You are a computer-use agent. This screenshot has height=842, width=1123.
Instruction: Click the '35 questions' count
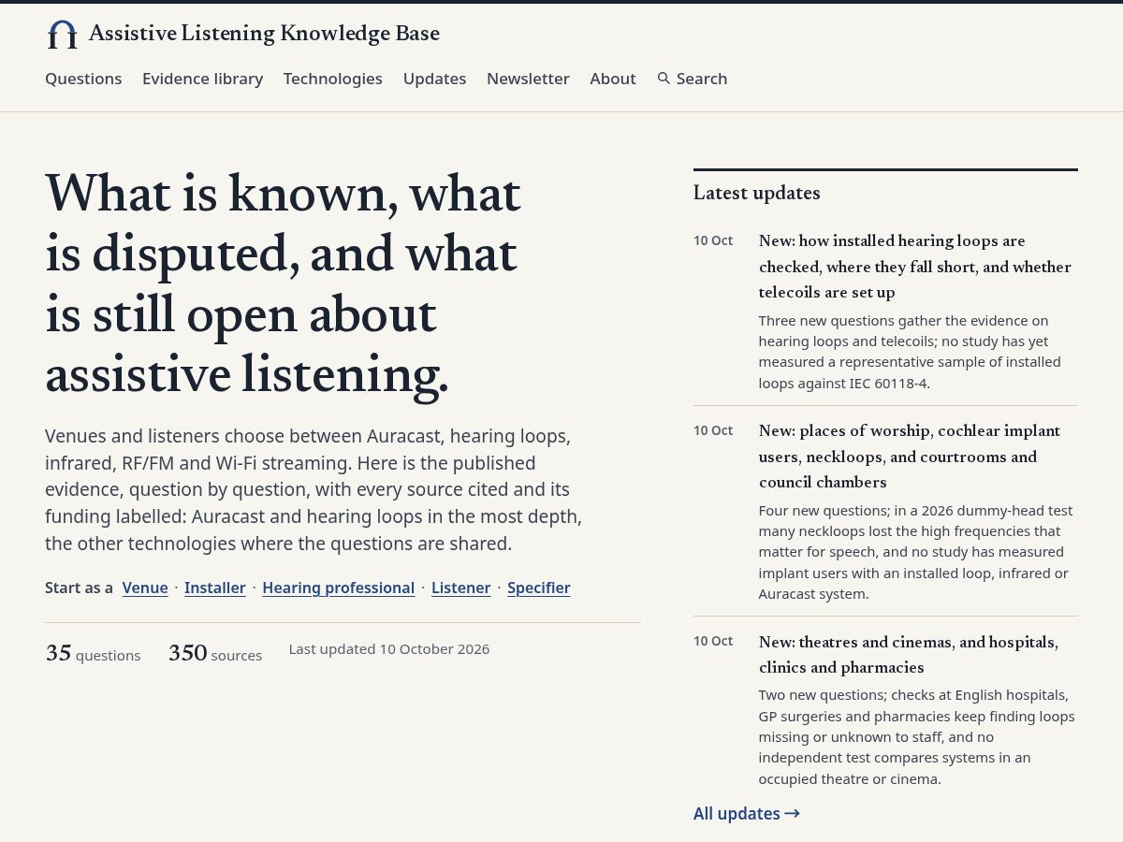click(x=93, y=653)
